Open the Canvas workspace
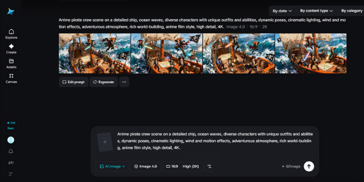The width and height of the screenshot is (364, 182). click(x=11, y=79)
